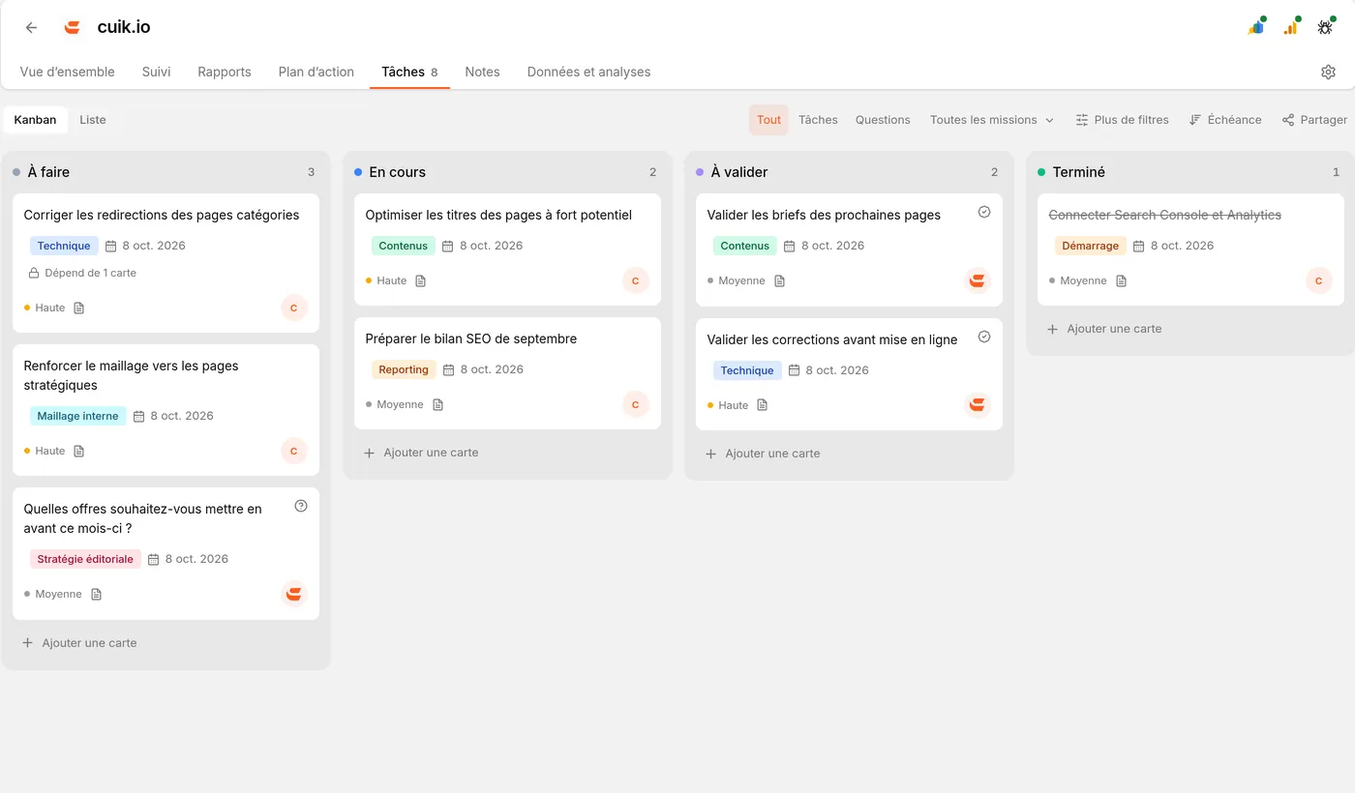The height and width of the screenshot is (793, 1355).
Task: Open the struck-through Connecter Search Console card title
Action: 1164,215
